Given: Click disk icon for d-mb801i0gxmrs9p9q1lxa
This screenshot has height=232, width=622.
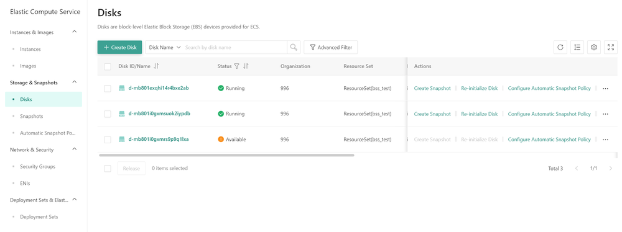Looking at the screenshot, I should (122, 140).
